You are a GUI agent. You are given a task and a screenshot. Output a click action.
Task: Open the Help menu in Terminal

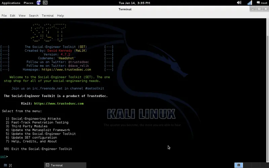coord(61,15)
